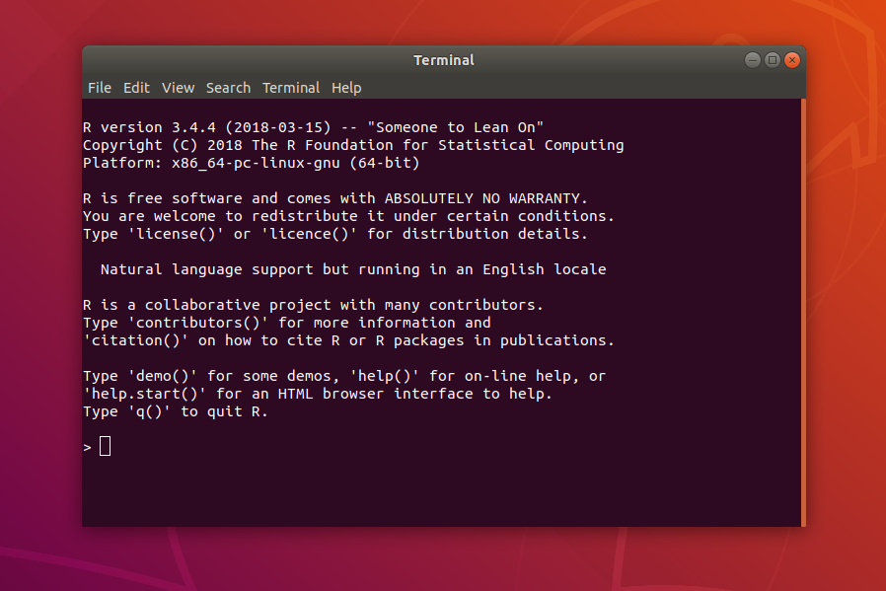Screen dimensions: 886x591
Task: Open the View menu
Action: coord(178,88)
